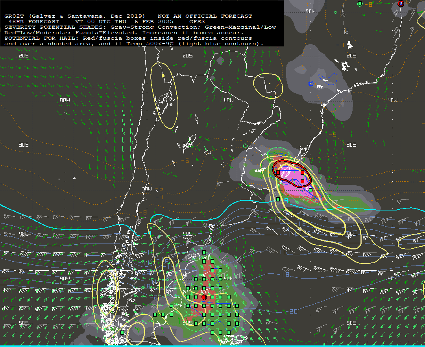Click the green circled box at the top edge

point(360,4)
